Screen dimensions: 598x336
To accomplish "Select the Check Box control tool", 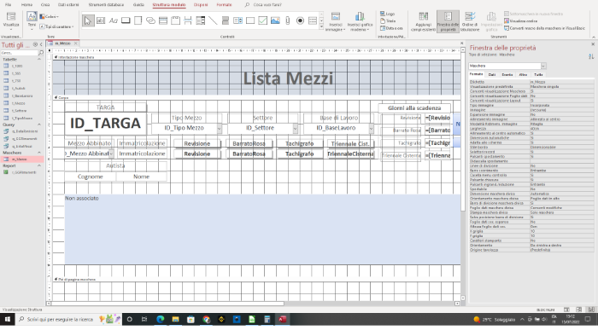I will (x=262, y=20).
